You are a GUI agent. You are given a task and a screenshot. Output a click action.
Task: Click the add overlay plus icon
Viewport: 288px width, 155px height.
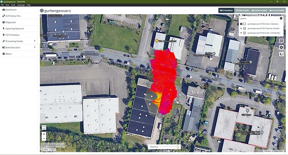281,48
